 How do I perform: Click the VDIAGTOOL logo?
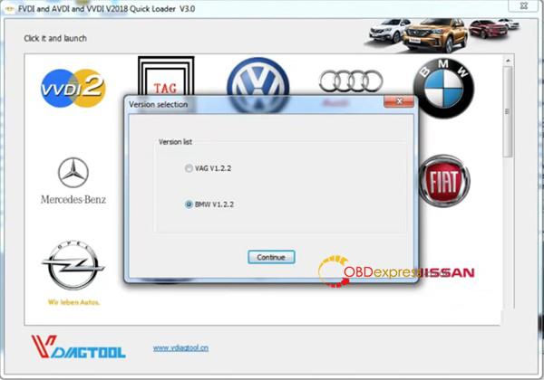pyautogui.click(x=78, y=347)
